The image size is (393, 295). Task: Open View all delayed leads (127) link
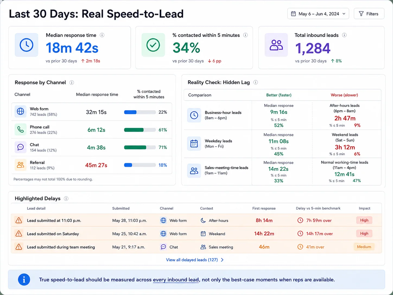point(195,260)
